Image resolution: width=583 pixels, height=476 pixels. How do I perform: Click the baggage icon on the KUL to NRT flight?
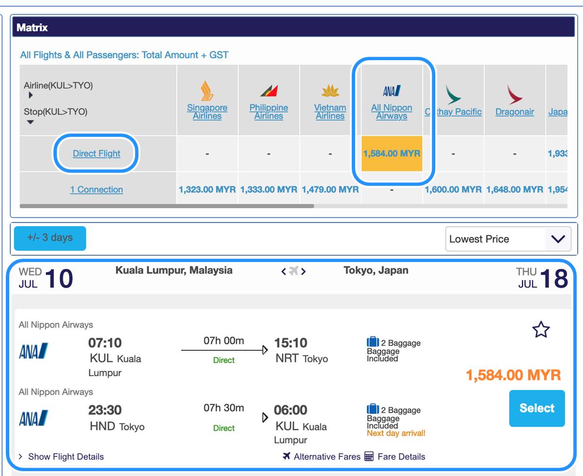tap(373, 342)
